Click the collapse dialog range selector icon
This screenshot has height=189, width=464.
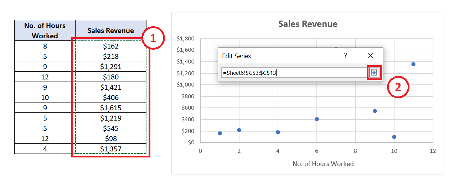[374, 73]
